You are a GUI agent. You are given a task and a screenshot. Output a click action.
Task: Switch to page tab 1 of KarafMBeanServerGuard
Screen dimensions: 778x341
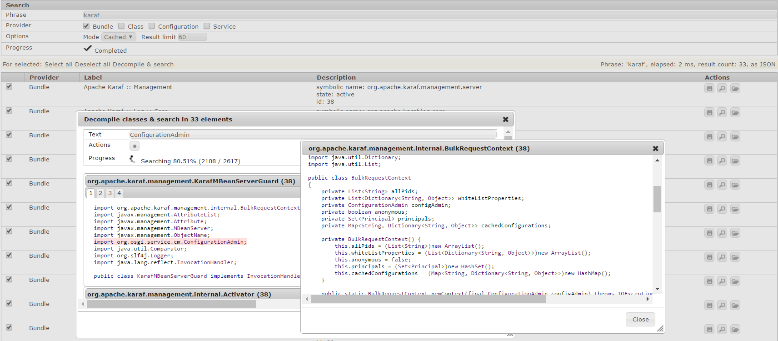91,193
